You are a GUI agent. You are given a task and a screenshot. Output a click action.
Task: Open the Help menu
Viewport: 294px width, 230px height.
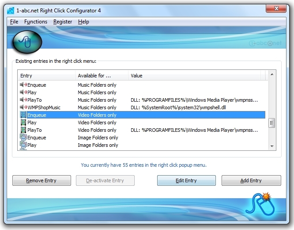[x=83, y=22]
